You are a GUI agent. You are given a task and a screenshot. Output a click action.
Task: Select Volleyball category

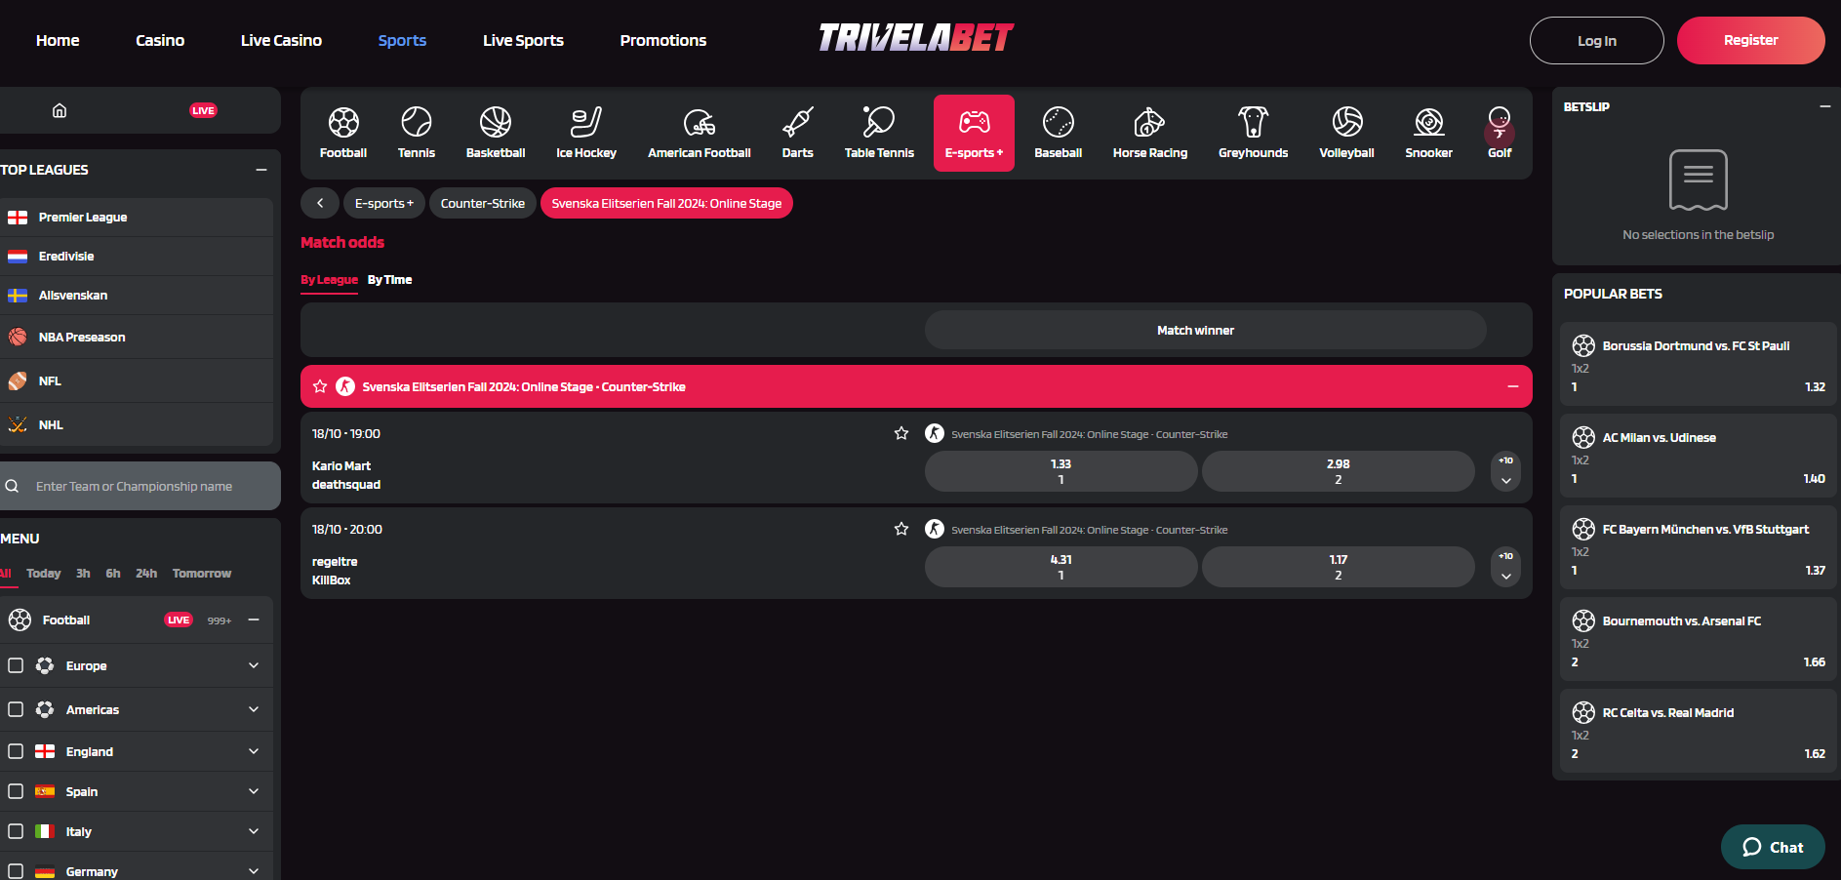(x=1347, y=133)
